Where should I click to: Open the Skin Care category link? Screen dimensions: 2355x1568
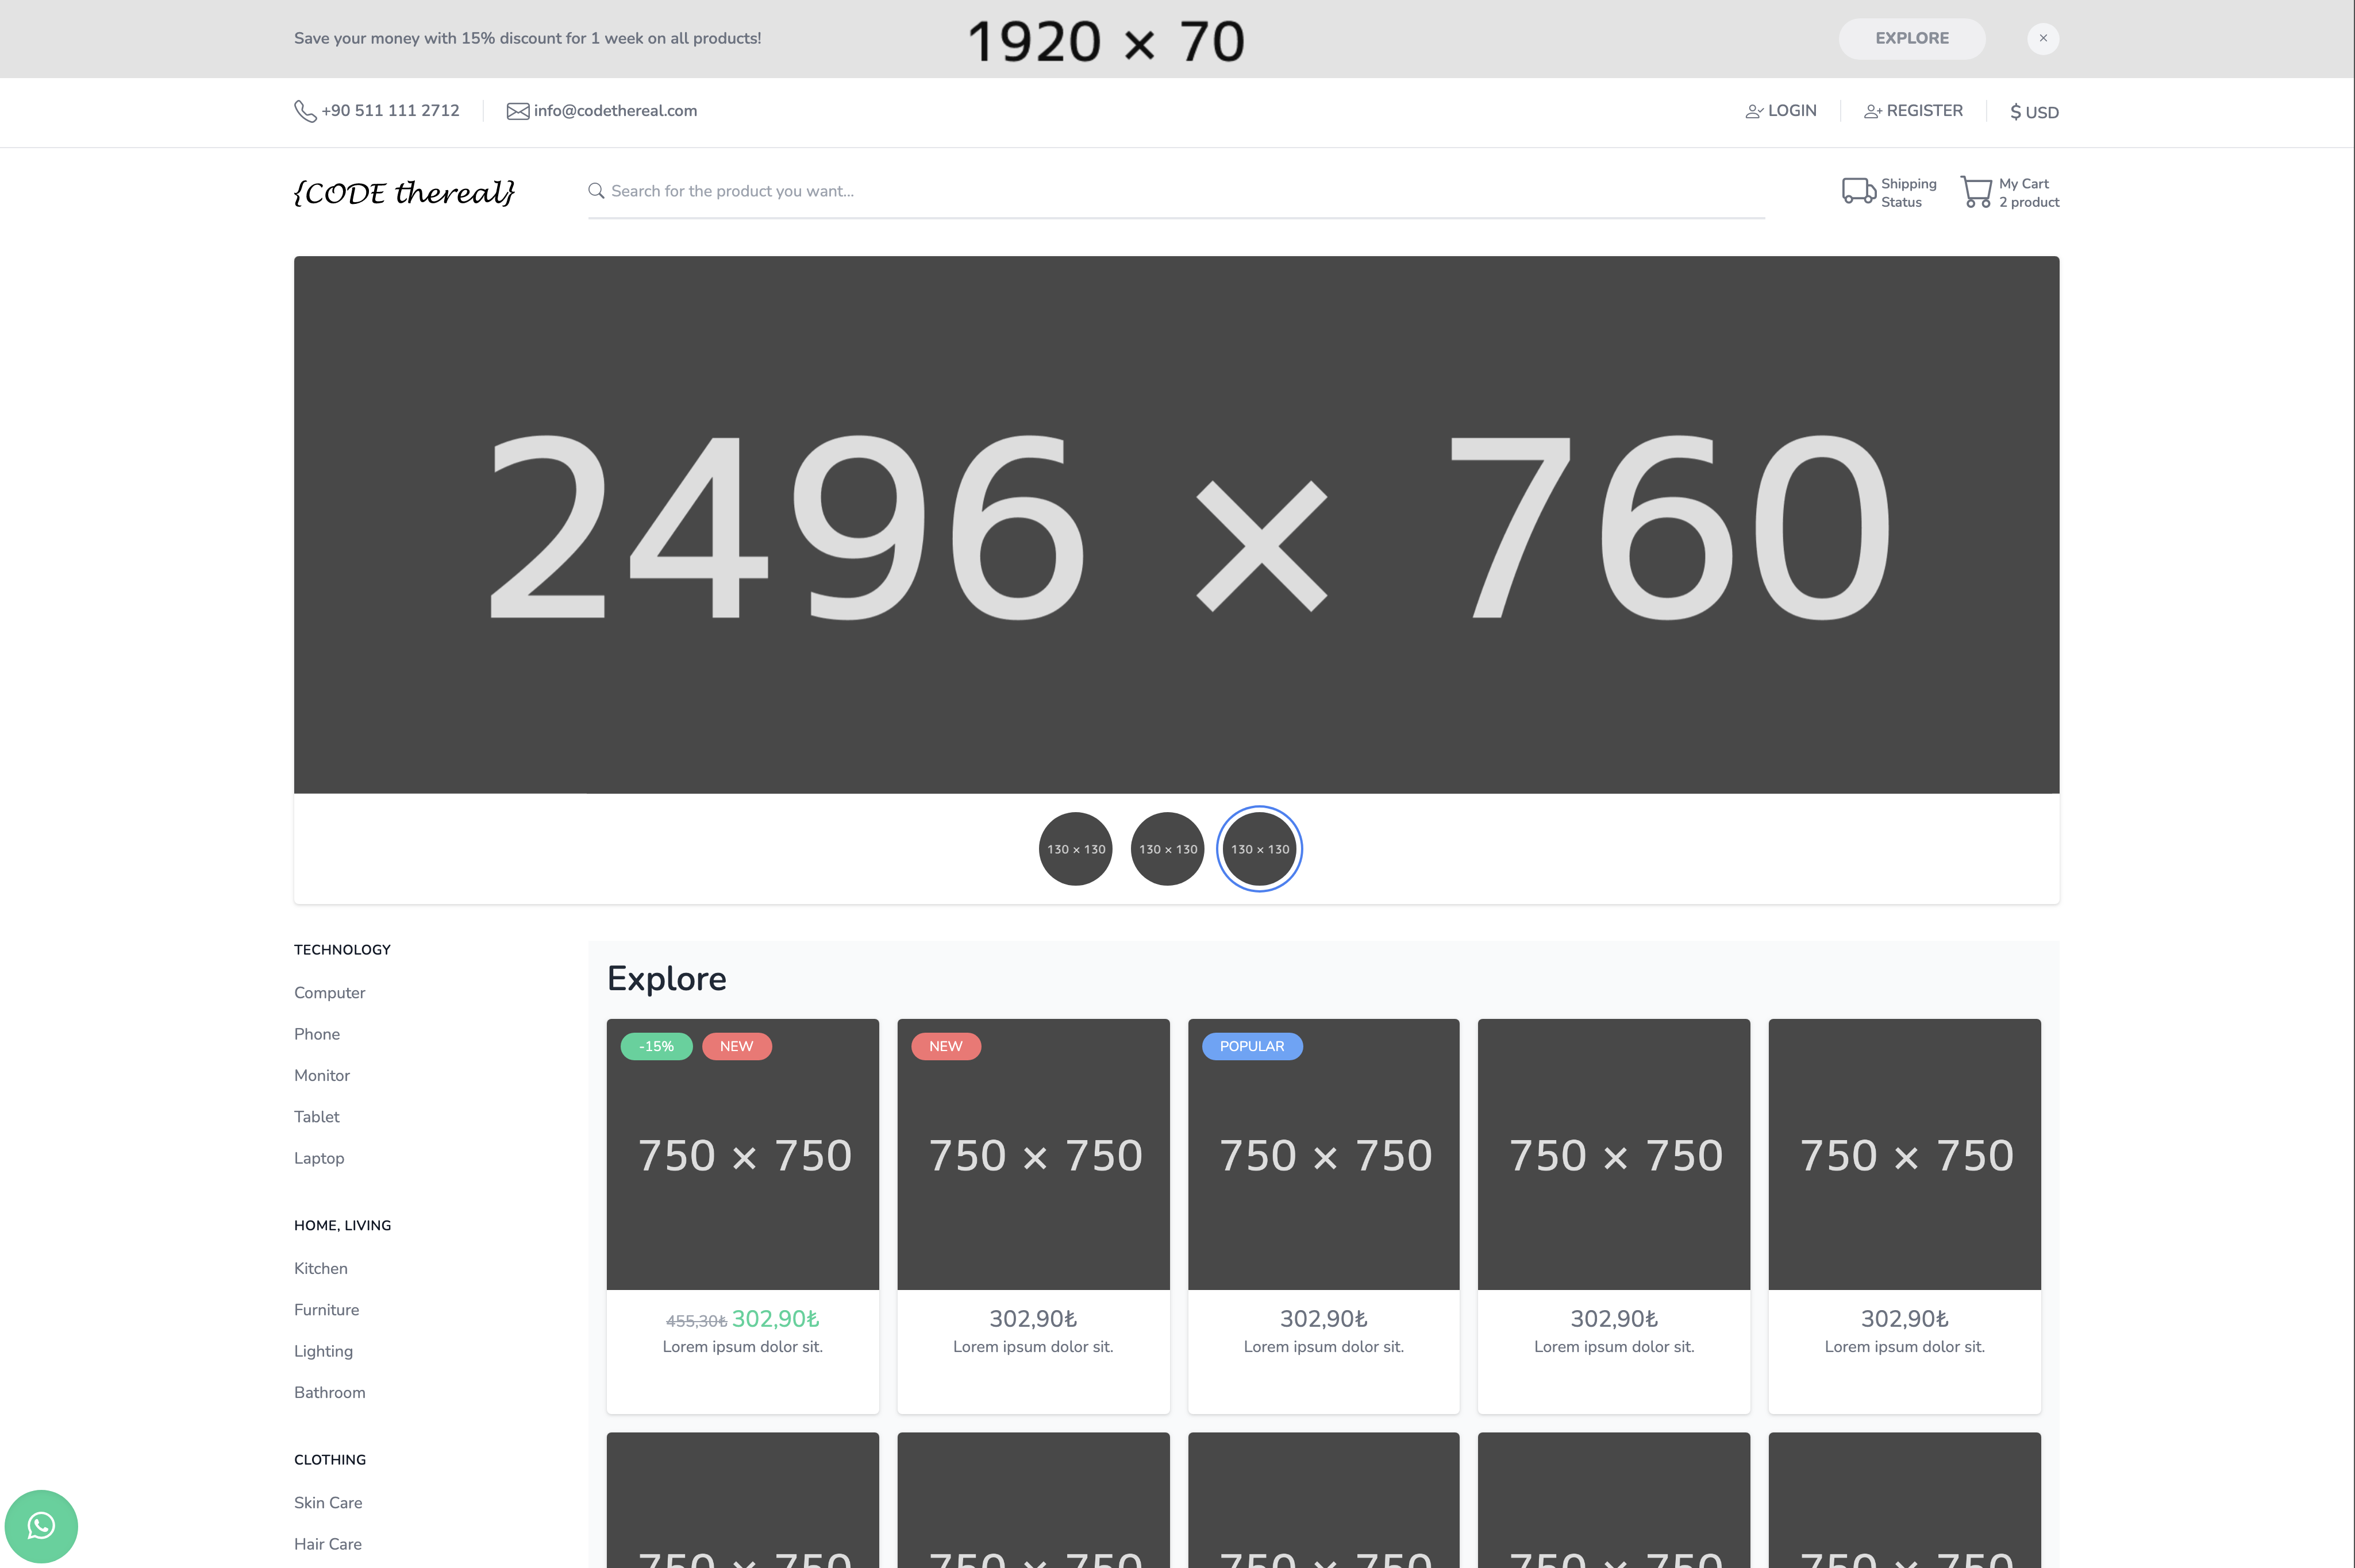tap(328, 1503)
